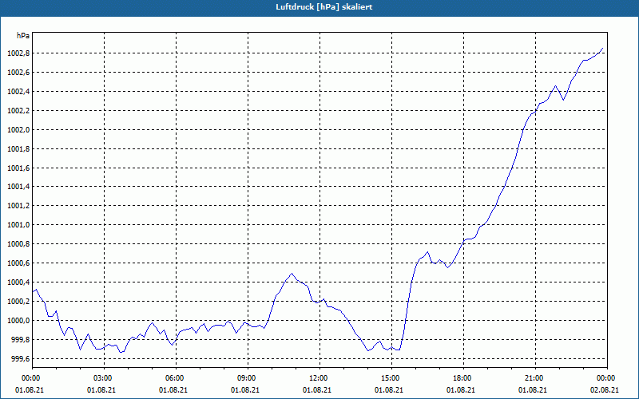The width and height of the screenshot is (639, 399).
Task: Click the 18:00 time axis label
Action: click(463, 378)
